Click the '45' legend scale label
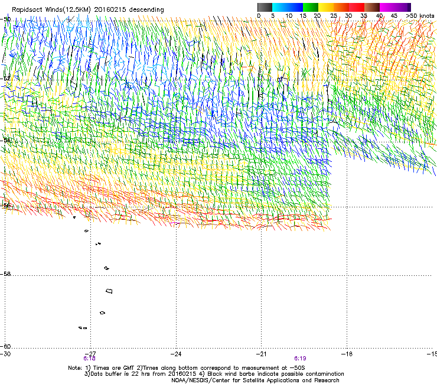Viewport: 437px width, 384px height. pyautogui.click(x=394, y=16)
